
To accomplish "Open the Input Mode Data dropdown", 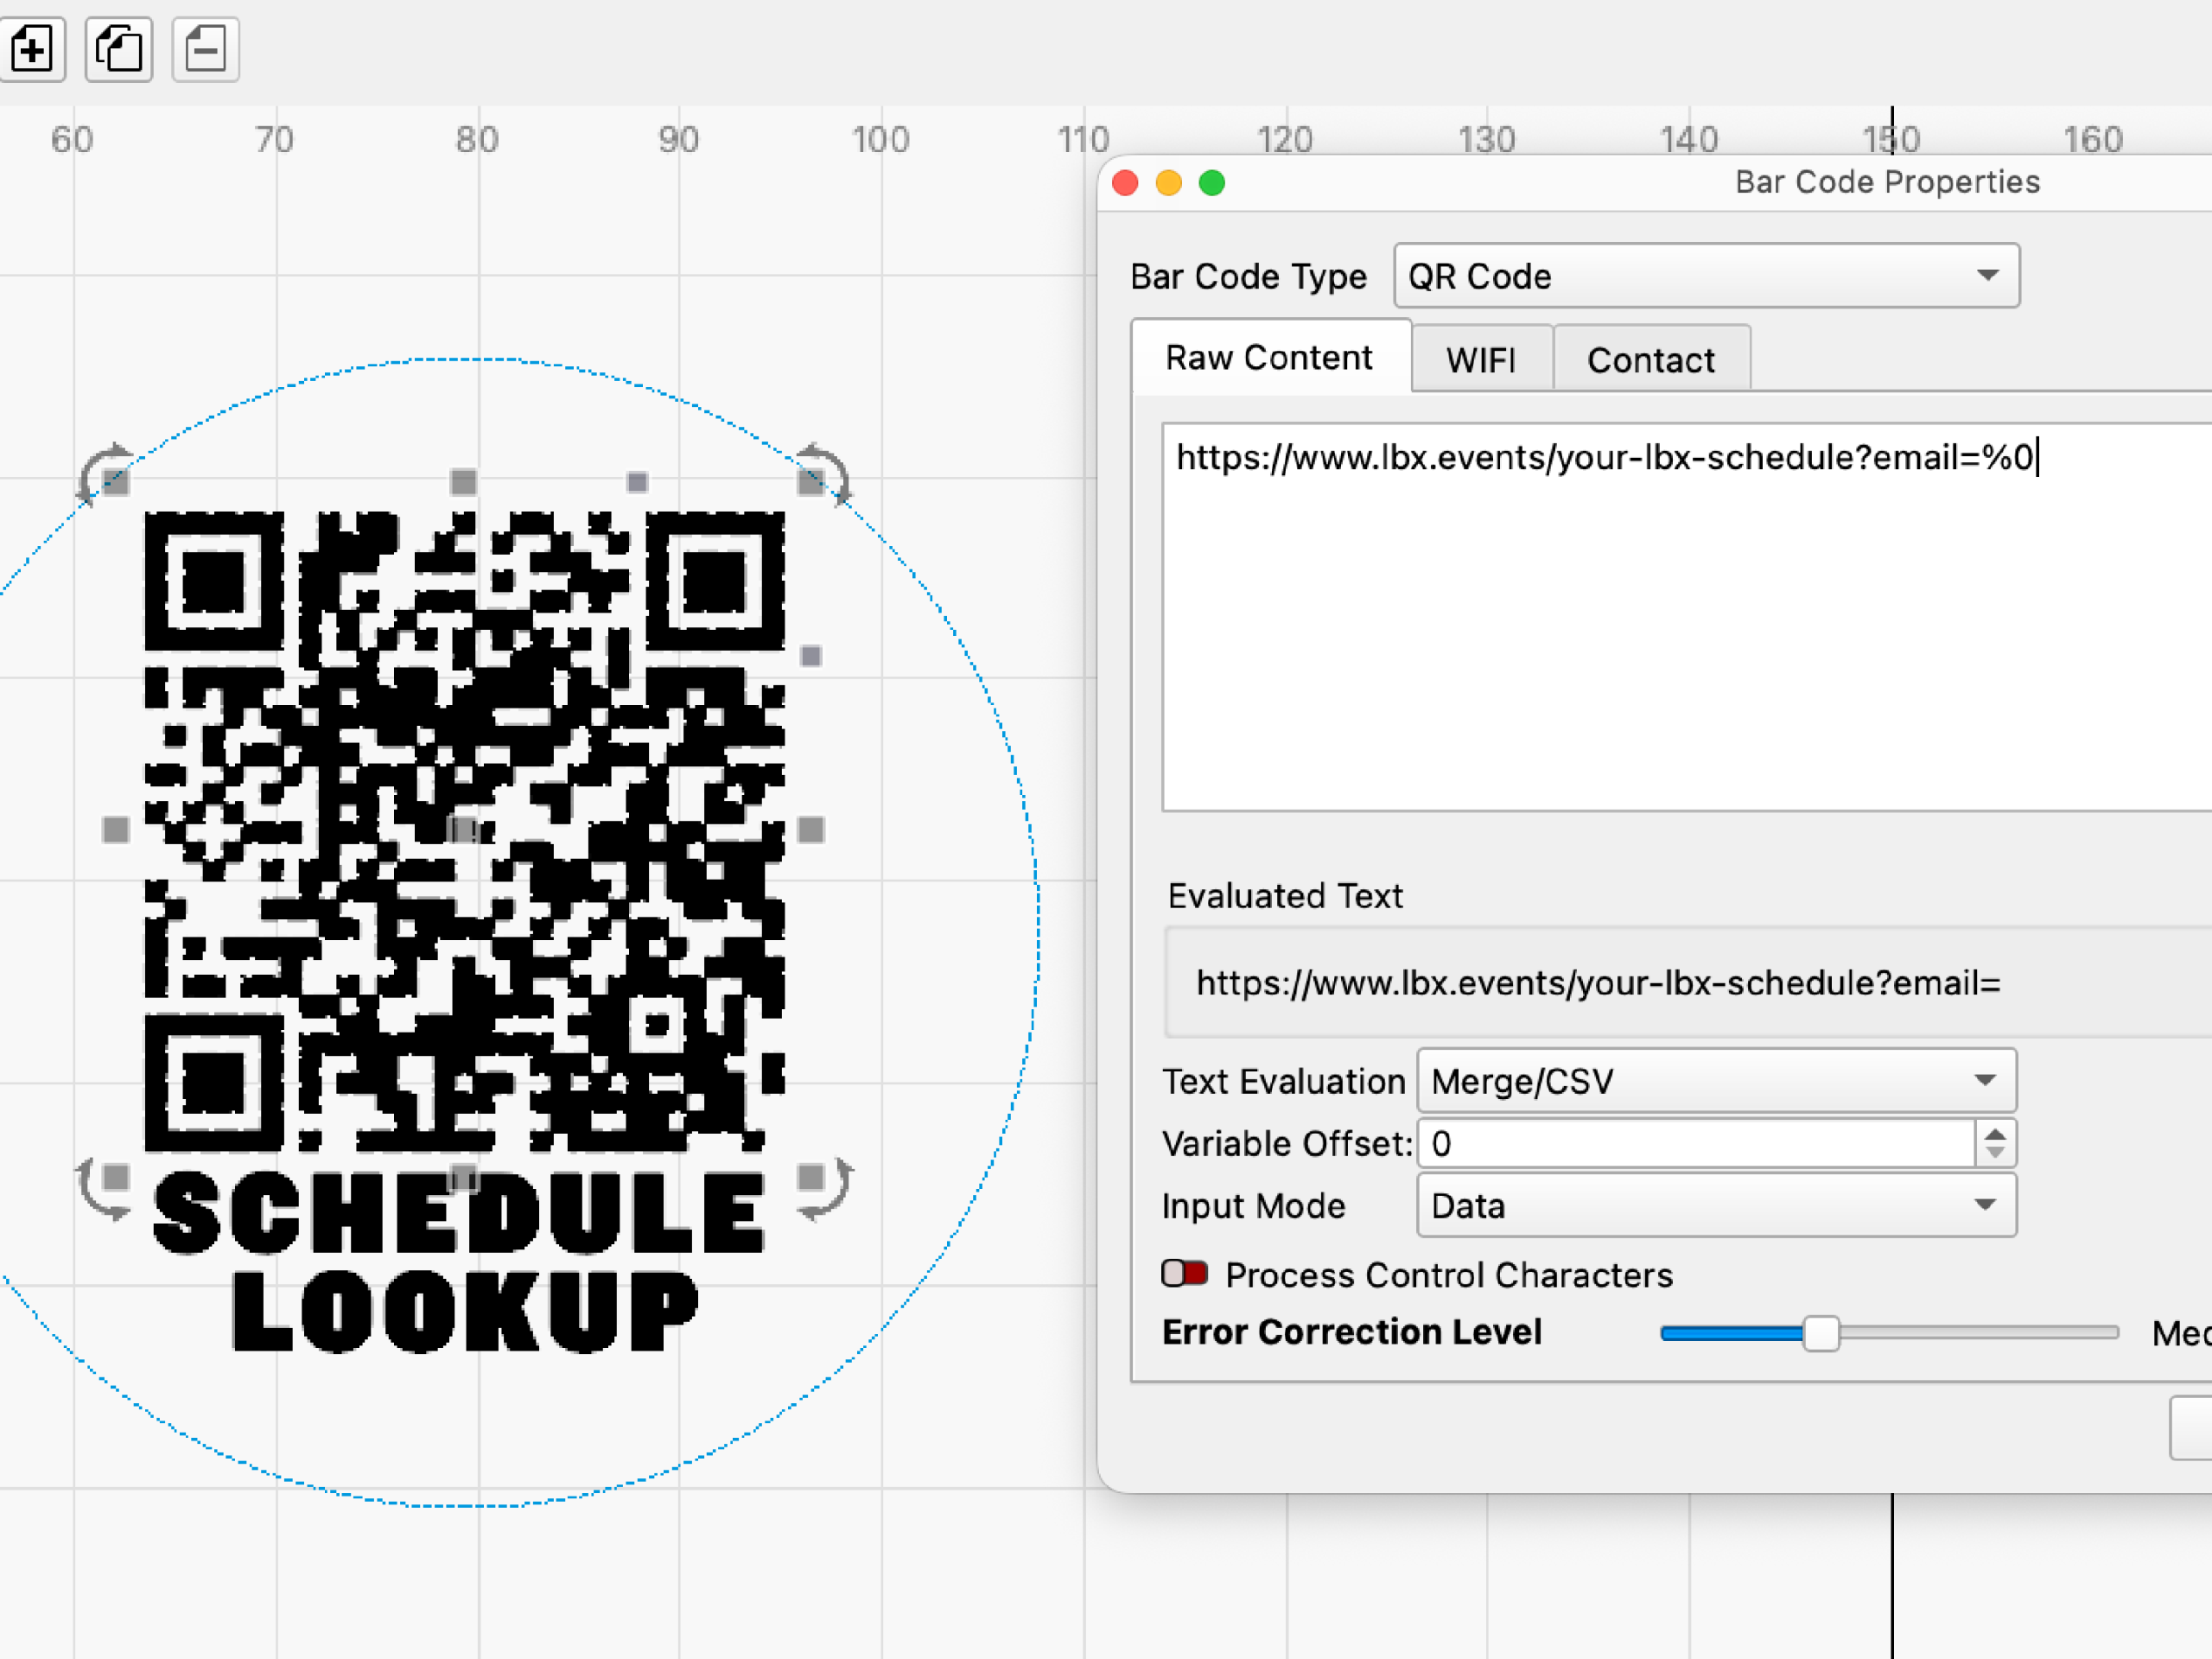I will 1716,1206.
